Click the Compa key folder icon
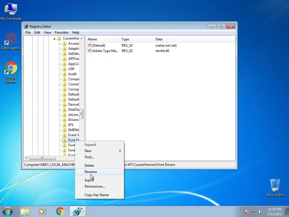The image size is (289, 217). pos(65,79)
